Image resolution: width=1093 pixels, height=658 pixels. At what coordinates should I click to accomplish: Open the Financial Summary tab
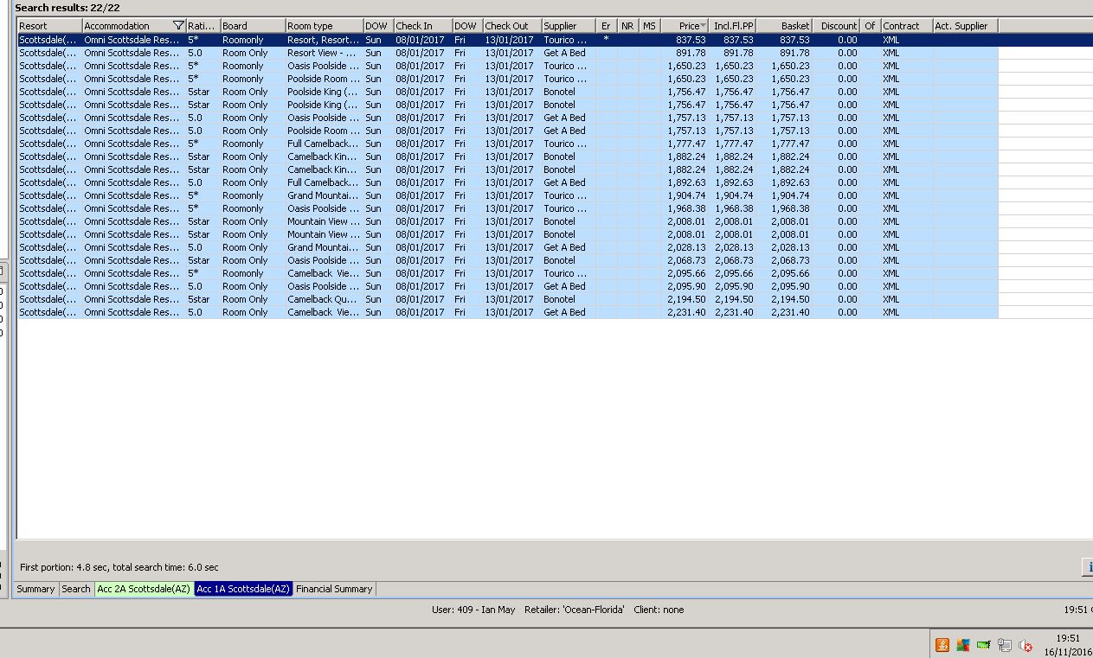click(x=334, y=589)
